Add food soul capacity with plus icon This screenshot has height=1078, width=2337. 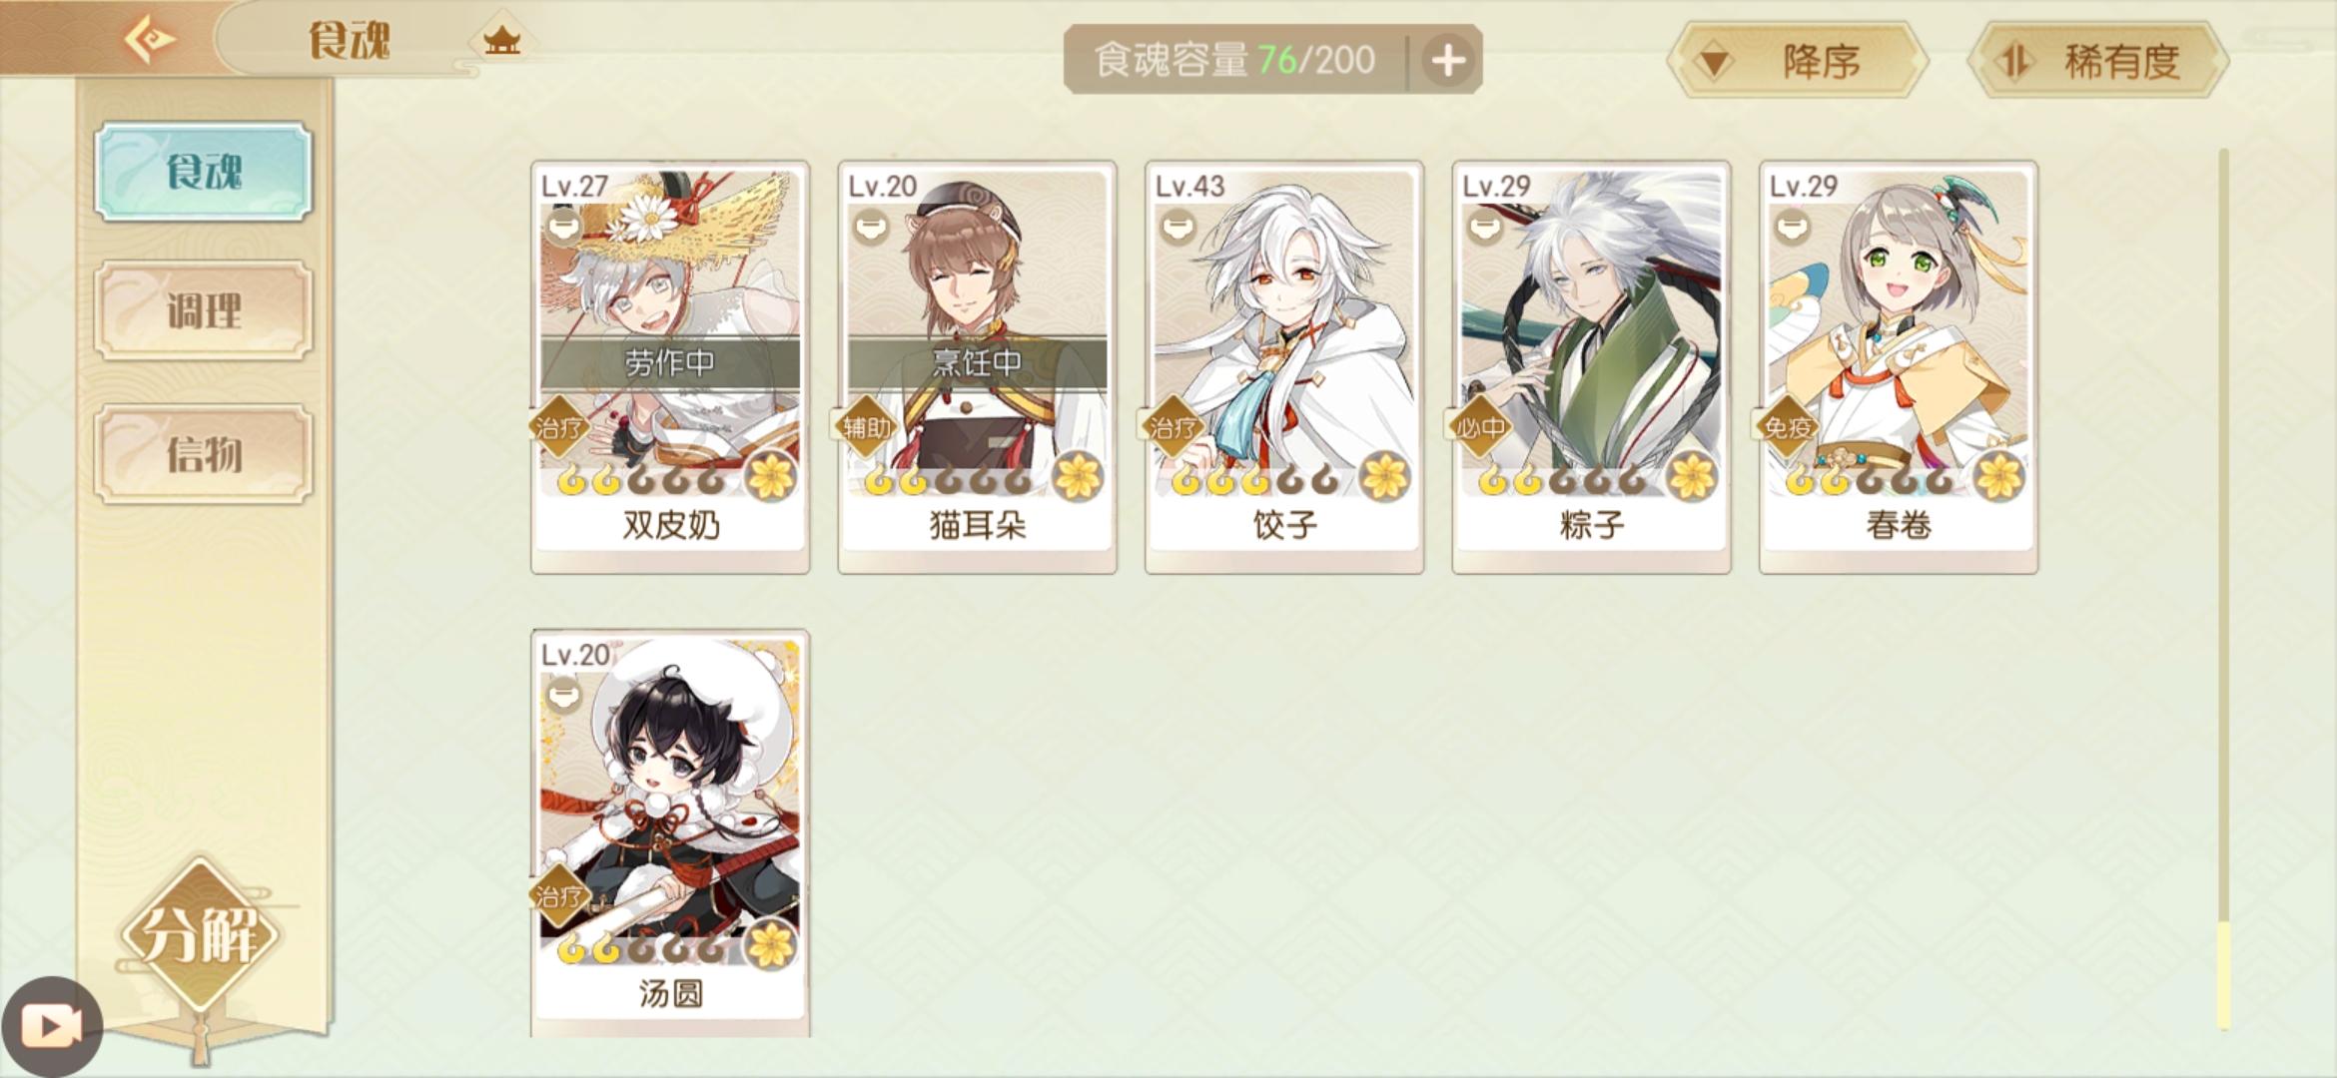pos(1447,60)
